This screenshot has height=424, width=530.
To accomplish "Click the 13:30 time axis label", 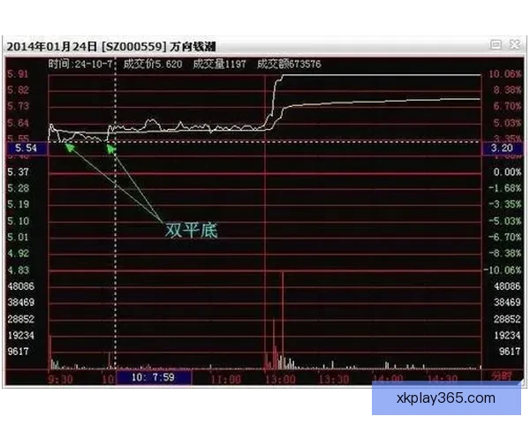I will [334, 379].
